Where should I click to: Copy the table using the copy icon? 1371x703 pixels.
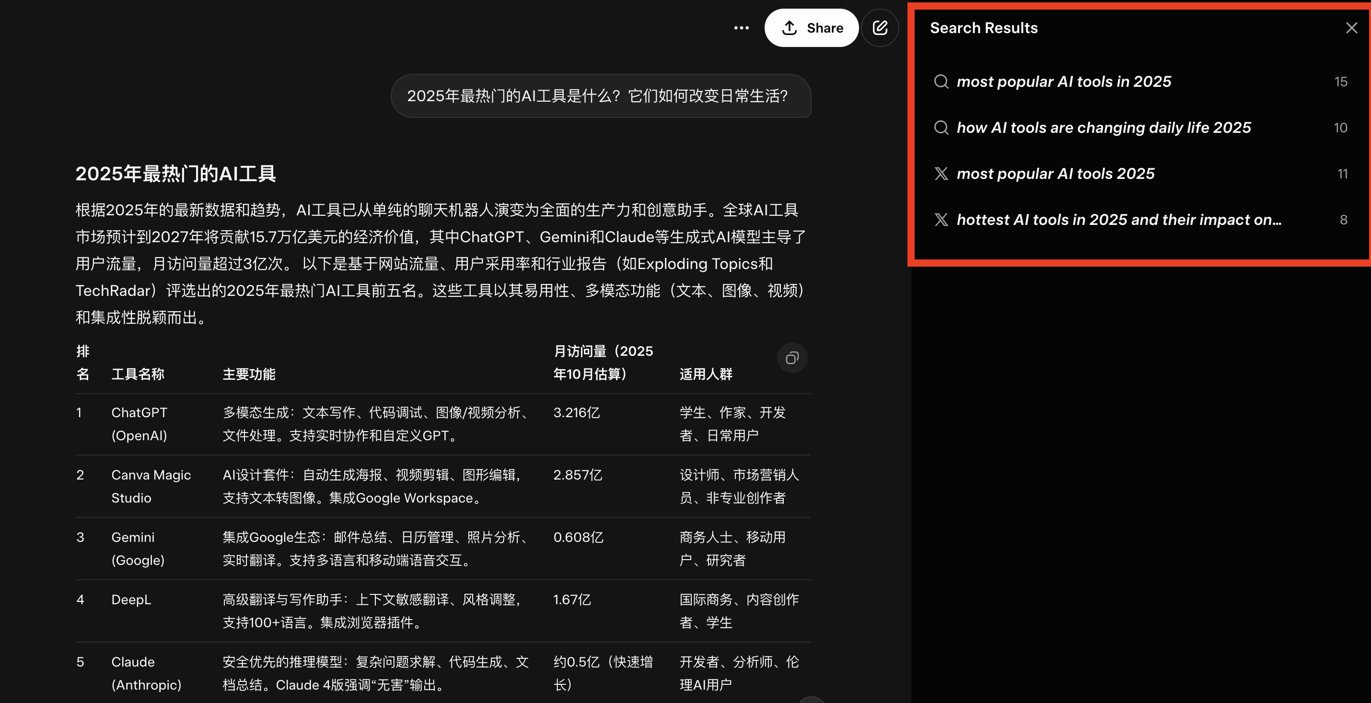pos(792,358)
